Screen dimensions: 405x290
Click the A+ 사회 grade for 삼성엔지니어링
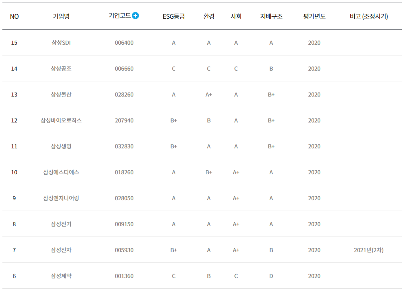click(236, 198)
